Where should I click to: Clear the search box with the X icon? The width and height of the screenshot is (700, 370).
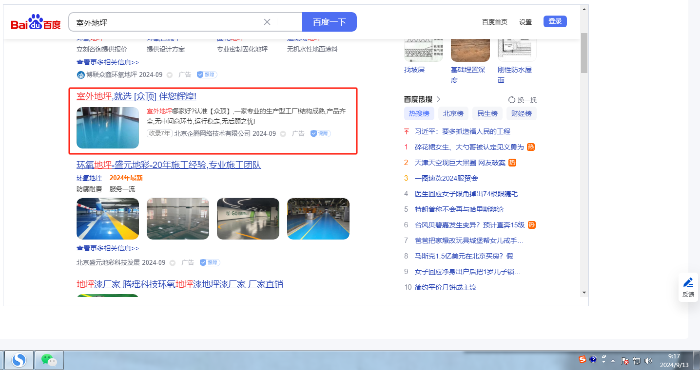(267, 22)
